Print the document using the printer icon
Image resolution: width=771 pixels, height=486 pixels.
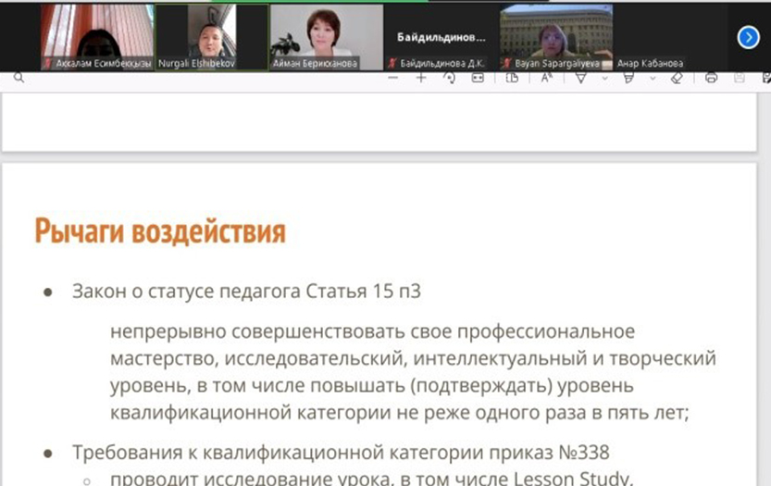point(711,79)
